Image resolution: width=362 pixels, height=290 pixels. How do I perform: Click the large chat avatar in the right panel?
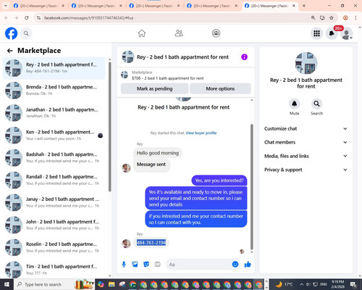[306, 63]
